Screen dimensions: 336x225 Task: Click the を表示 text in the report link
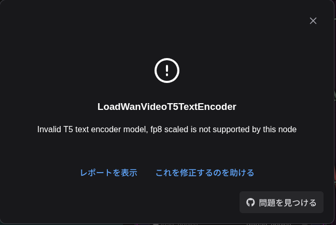point(125,173)
